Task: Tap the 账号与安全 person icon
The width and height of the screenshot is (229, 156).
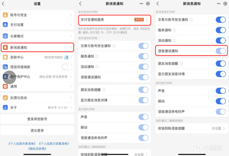Action: (x=5, y=15)
